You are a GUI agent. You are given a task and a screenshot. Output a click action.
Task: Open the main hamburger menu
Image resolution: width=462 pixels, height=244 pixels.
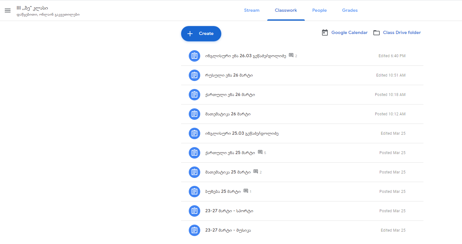point(8,10)
